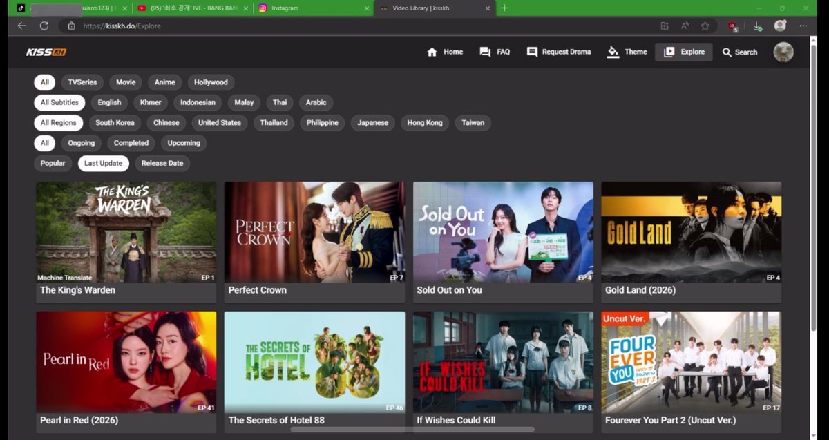Switch to the Instagram tab
The image size is (829, 440).
pos(313,8)
